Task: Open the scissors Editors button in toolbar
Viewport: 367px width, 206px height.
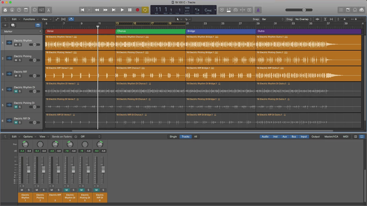Action: tap(49, 10)
